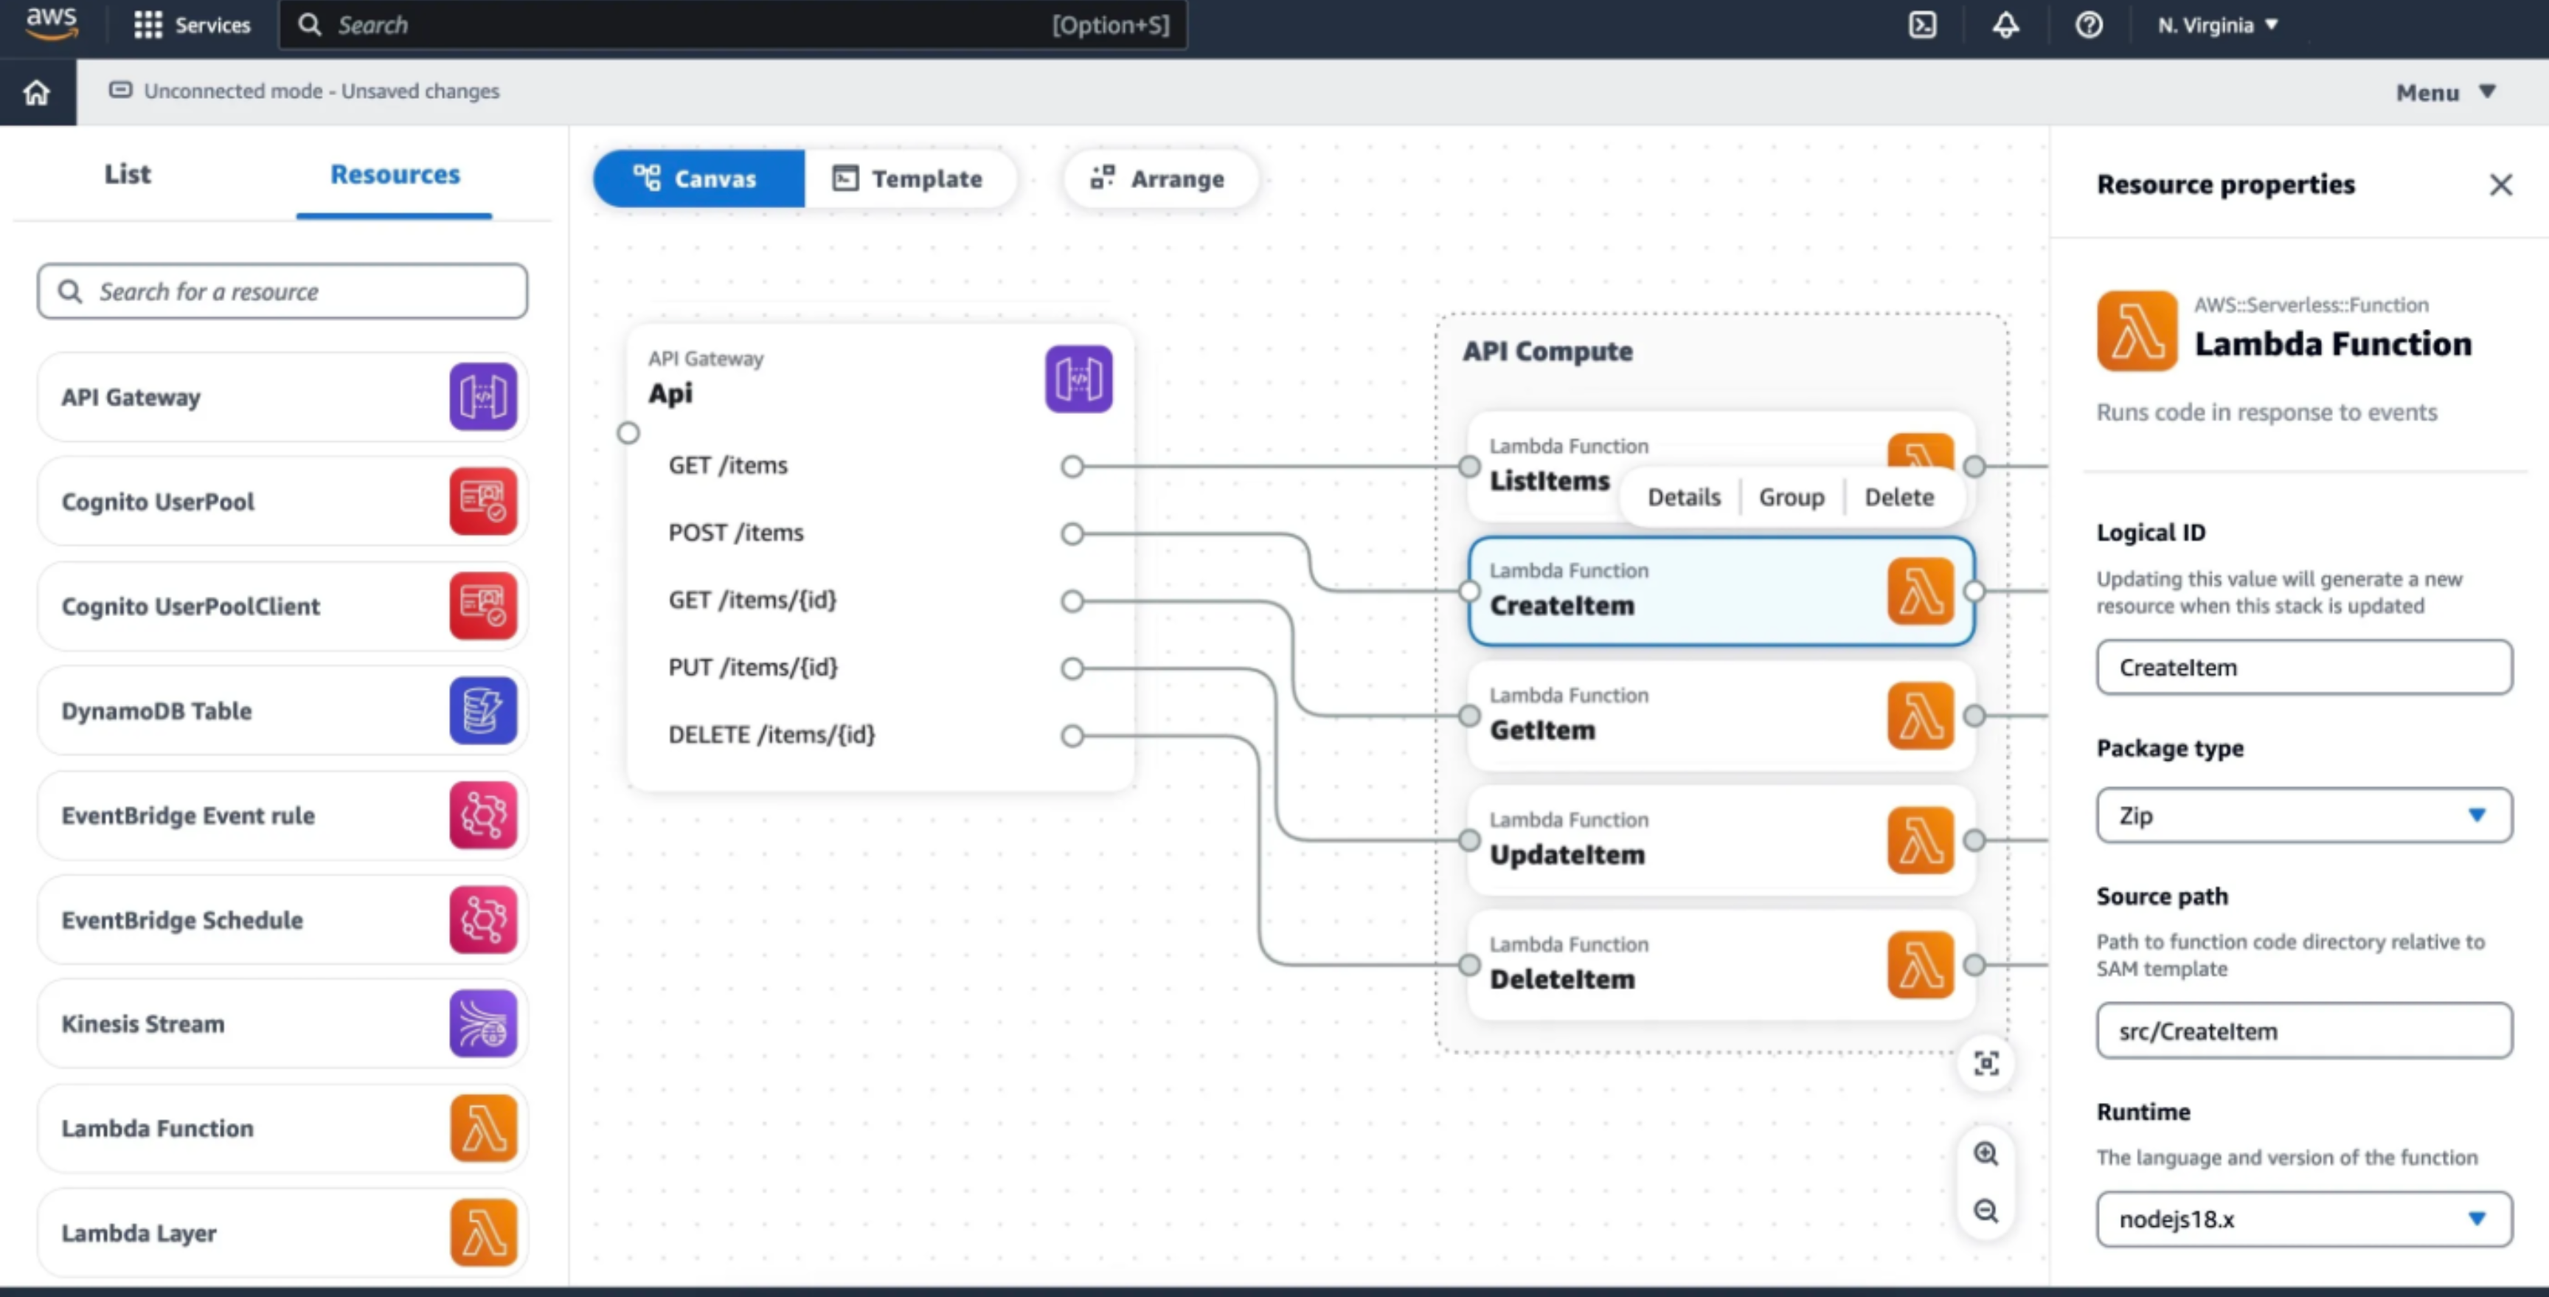Select the GetItem Lambda card

tap(1721, 716)
